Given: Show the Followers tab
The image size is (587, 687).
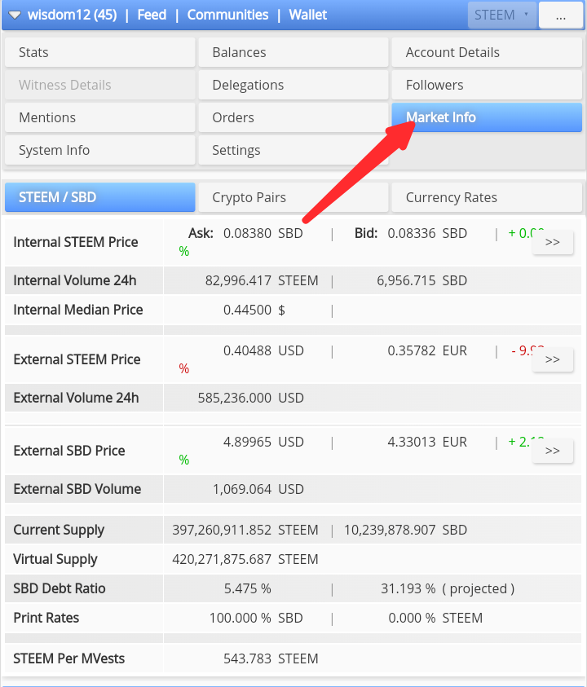Looking at the screenshot, I should 487,85.
